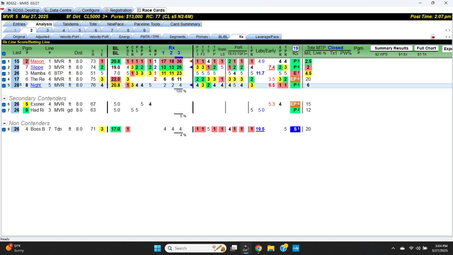Screen dimensions: 453x255
Task: Open the Wi-Fi network status icon
Action: click(x=411, y=248)
